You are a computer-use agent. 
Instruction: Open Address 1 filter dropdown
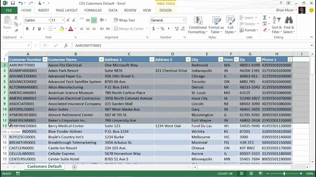coord(152,60)
